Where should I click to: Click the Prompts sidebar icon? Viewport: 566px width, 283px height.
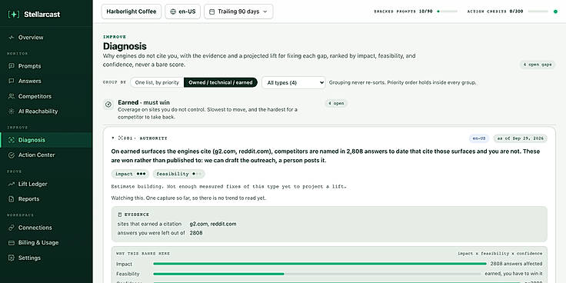click(x=12, y=66)
